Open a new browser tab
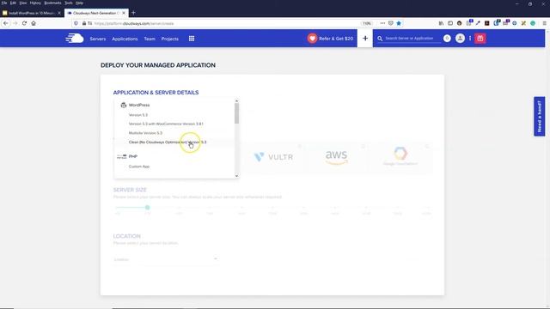This screenshot has height=309, width=550. [x=133, y=13]
